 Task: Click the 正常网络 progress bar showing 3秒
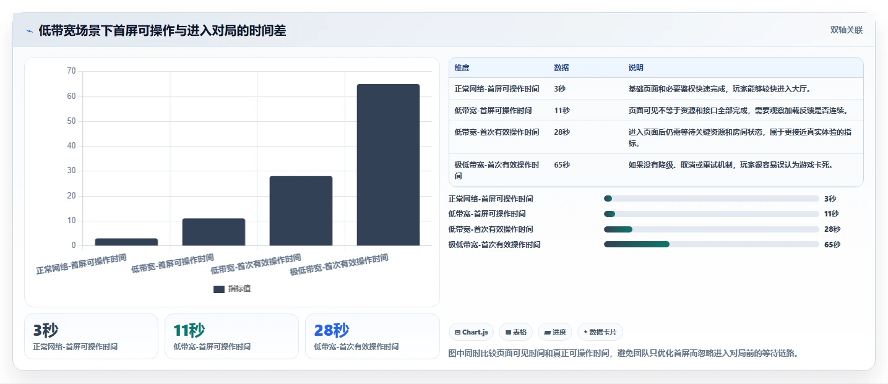click(x=712, y=198)
